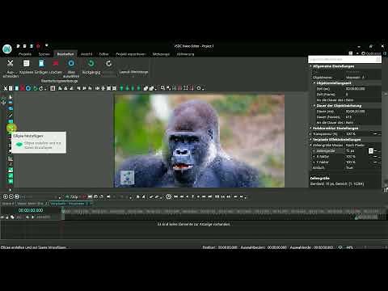Click the 44% zoom value in status bar
This screenshot has height=291, width=388.
pyautogui.click(x=349, y=247)
